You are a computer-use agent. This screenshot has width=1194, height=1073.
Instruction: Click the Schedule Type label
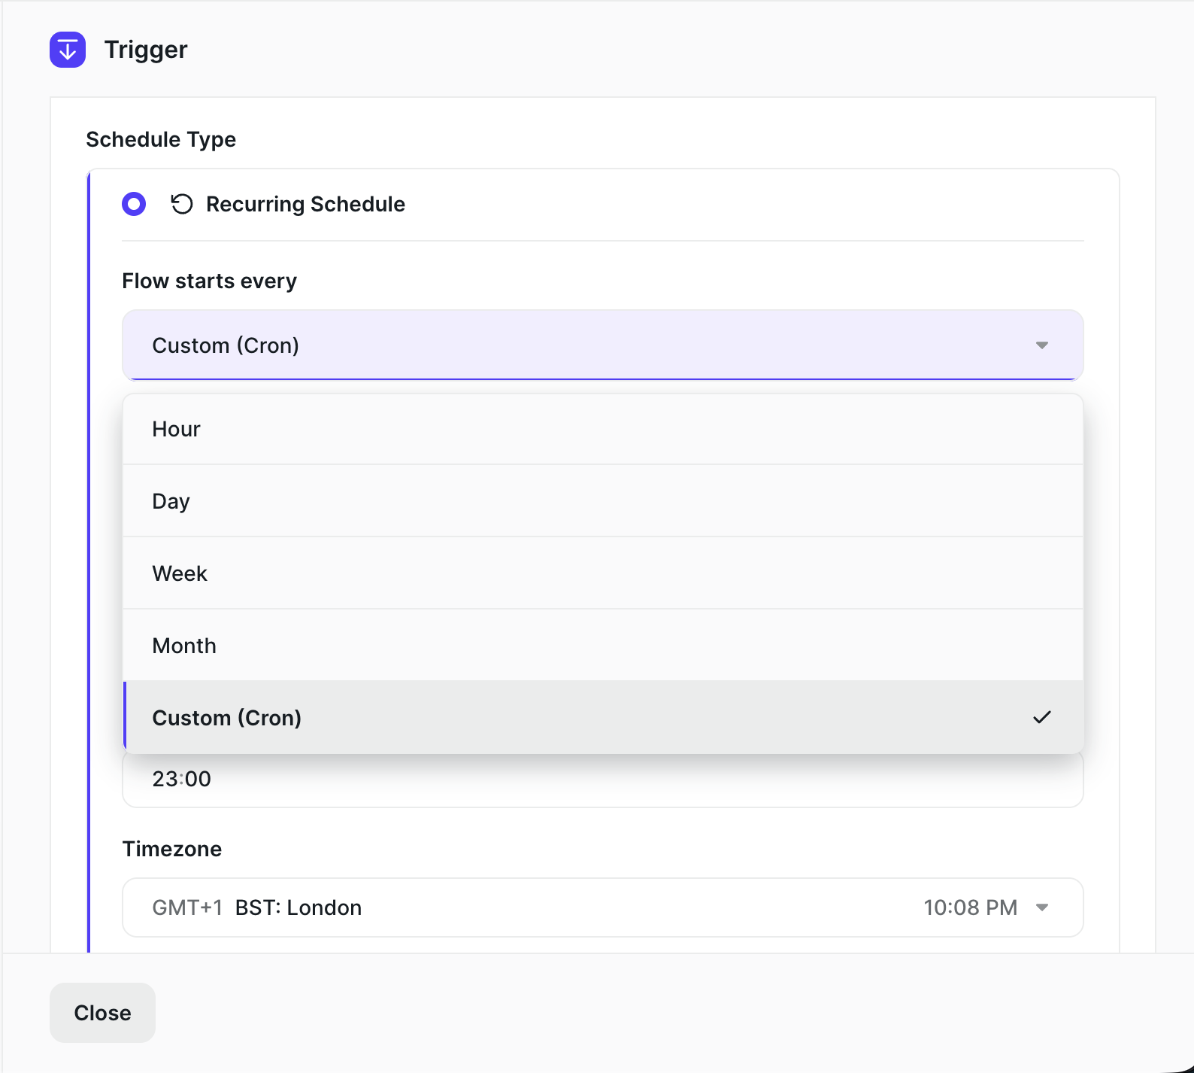click(x=161, y=139)
